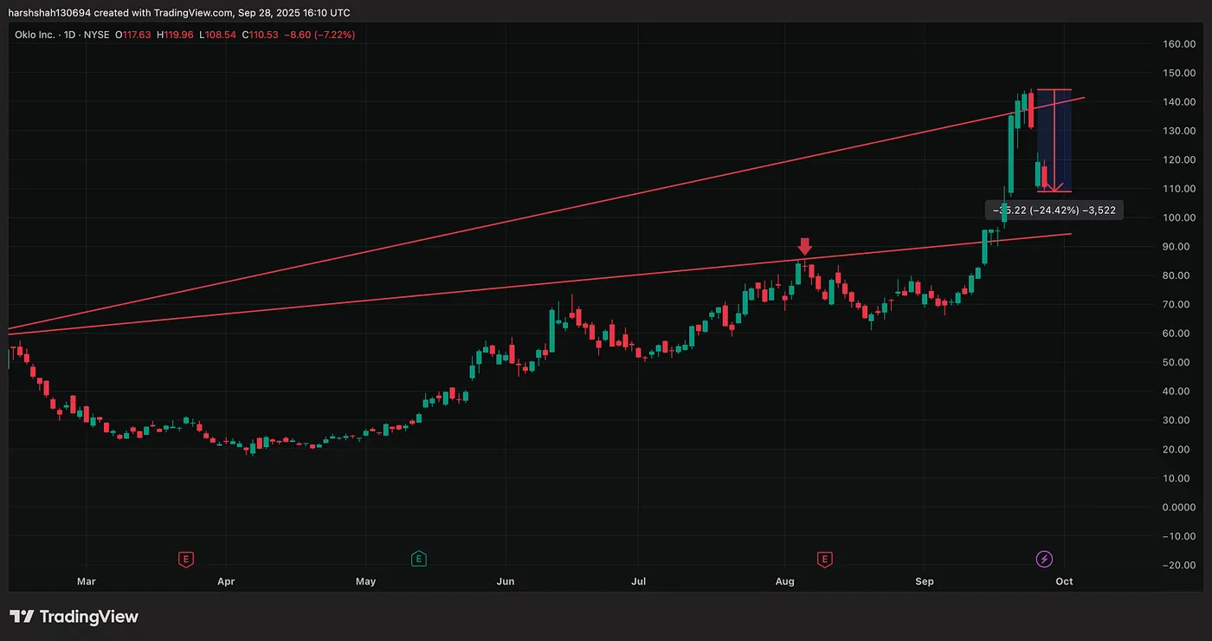Click the purple lightning bolt event icon

click(1045, 559)
